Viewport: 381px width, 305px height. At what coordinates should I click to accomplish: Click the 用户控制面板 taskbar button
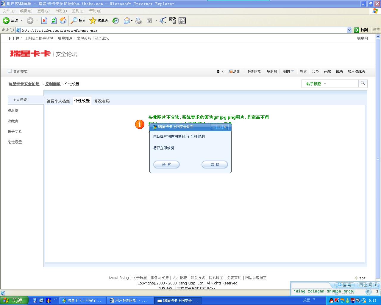[130, 301]
